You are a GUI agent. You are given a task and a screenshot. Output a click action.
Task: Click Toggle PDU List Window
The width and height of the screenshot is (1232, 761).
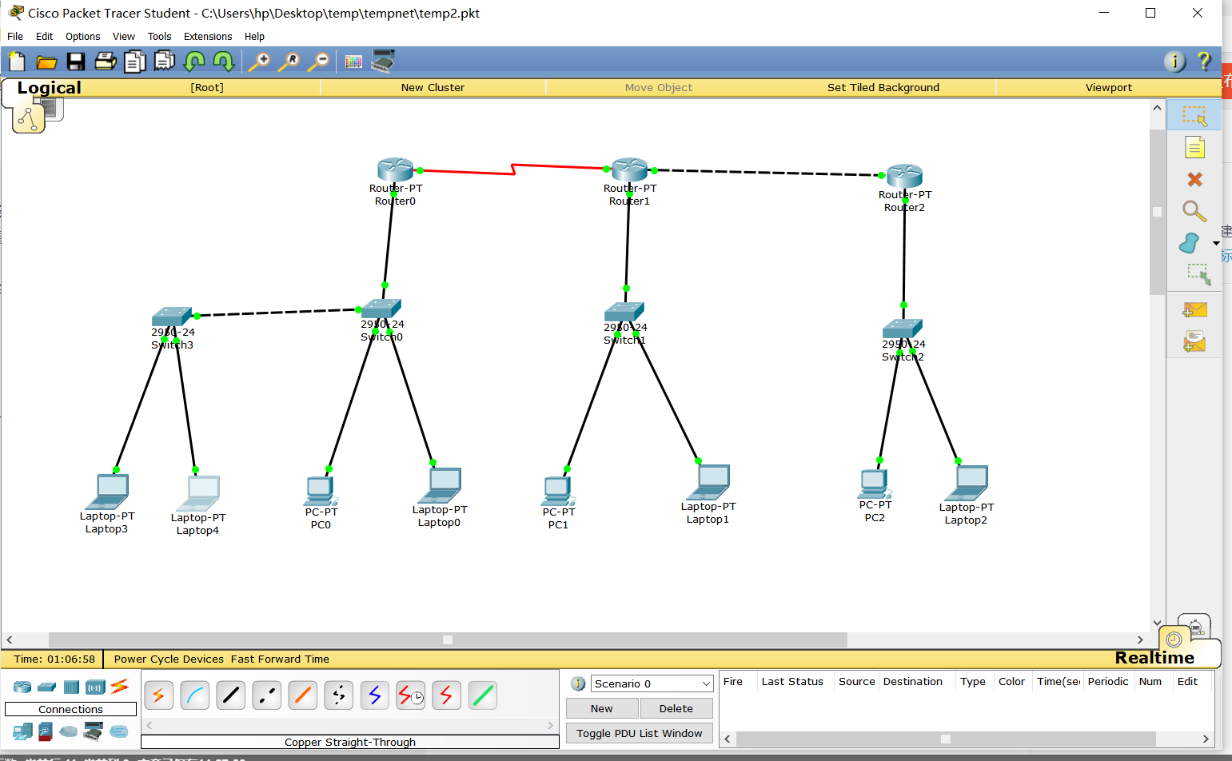(640, 733)
